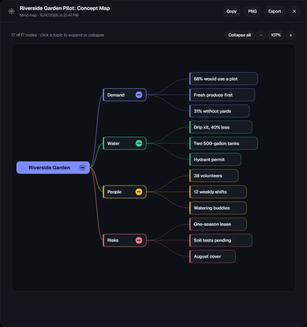Click the "Drip kit, 40% less" node

pyautogui.click(x=221, y=127)
